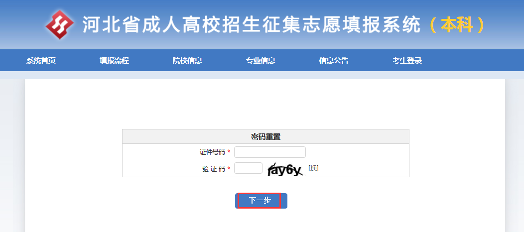The image size is (524, 232).
Task: Click the 验证码 field label
Action: 213,169
